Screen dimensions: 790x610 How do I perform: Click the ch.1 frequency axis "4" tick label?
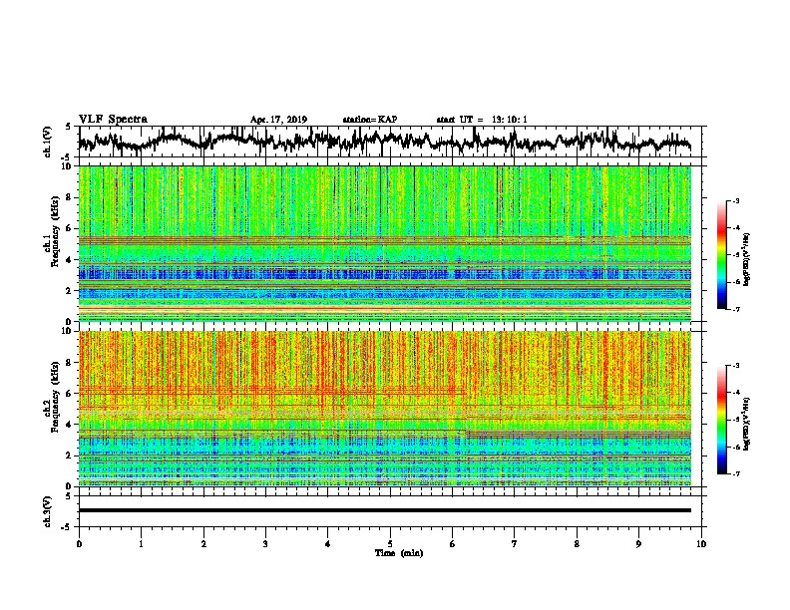(x=69, y=260)
